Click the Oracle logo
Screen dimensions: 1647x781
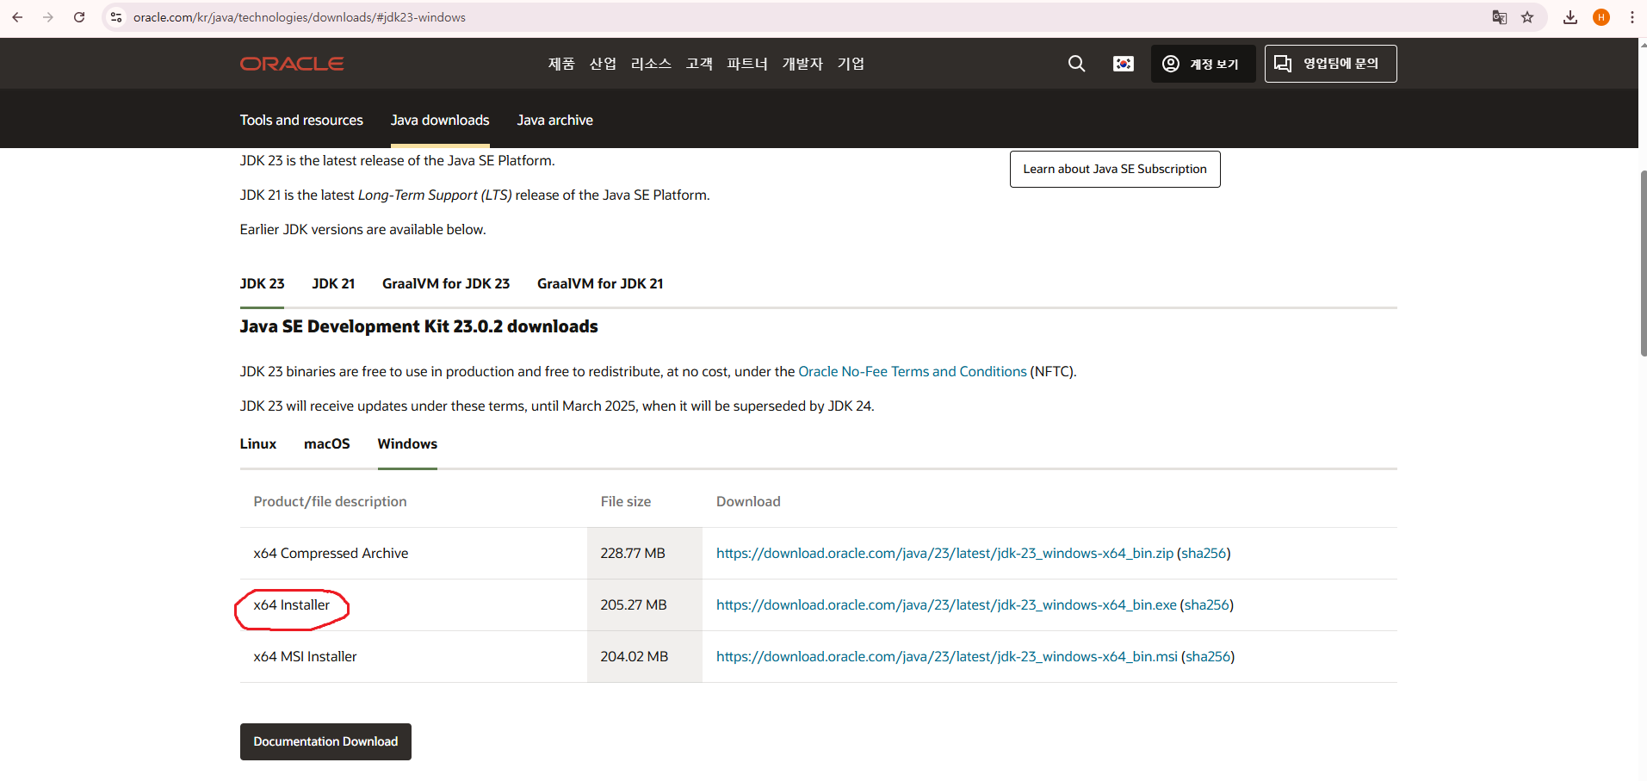292,64
